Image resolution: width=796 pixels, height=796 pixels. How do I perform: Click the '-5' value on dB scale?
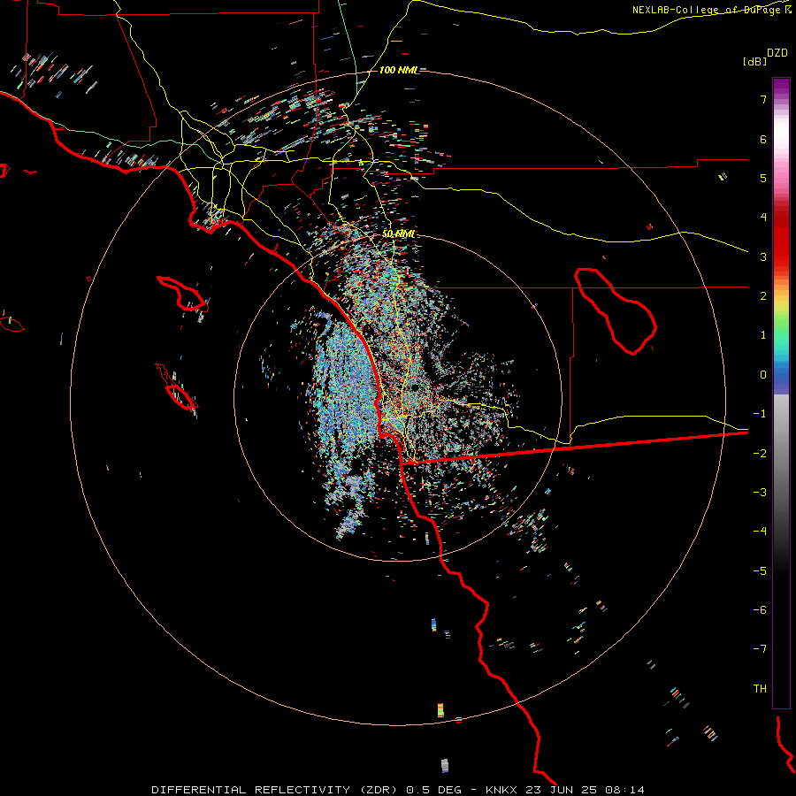tap(760, 571)
